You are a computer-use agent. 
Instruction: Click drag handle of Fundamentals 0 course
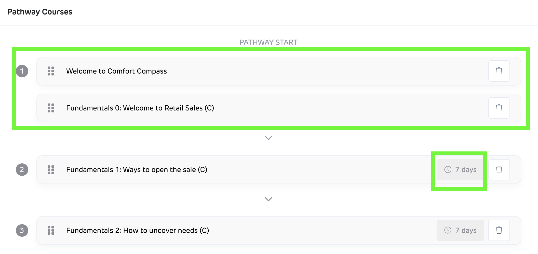pos(51,108)
